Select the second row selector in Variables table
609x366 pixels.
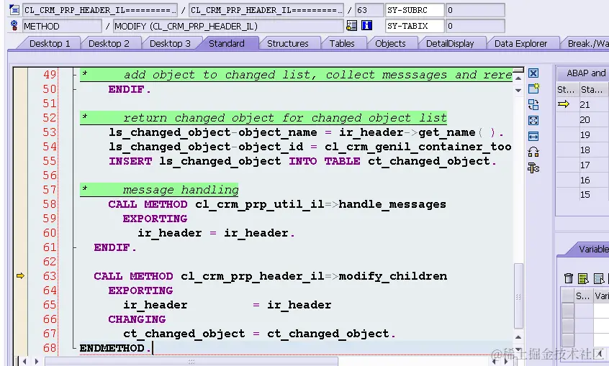pyautogui.click(x=568, y=325)
